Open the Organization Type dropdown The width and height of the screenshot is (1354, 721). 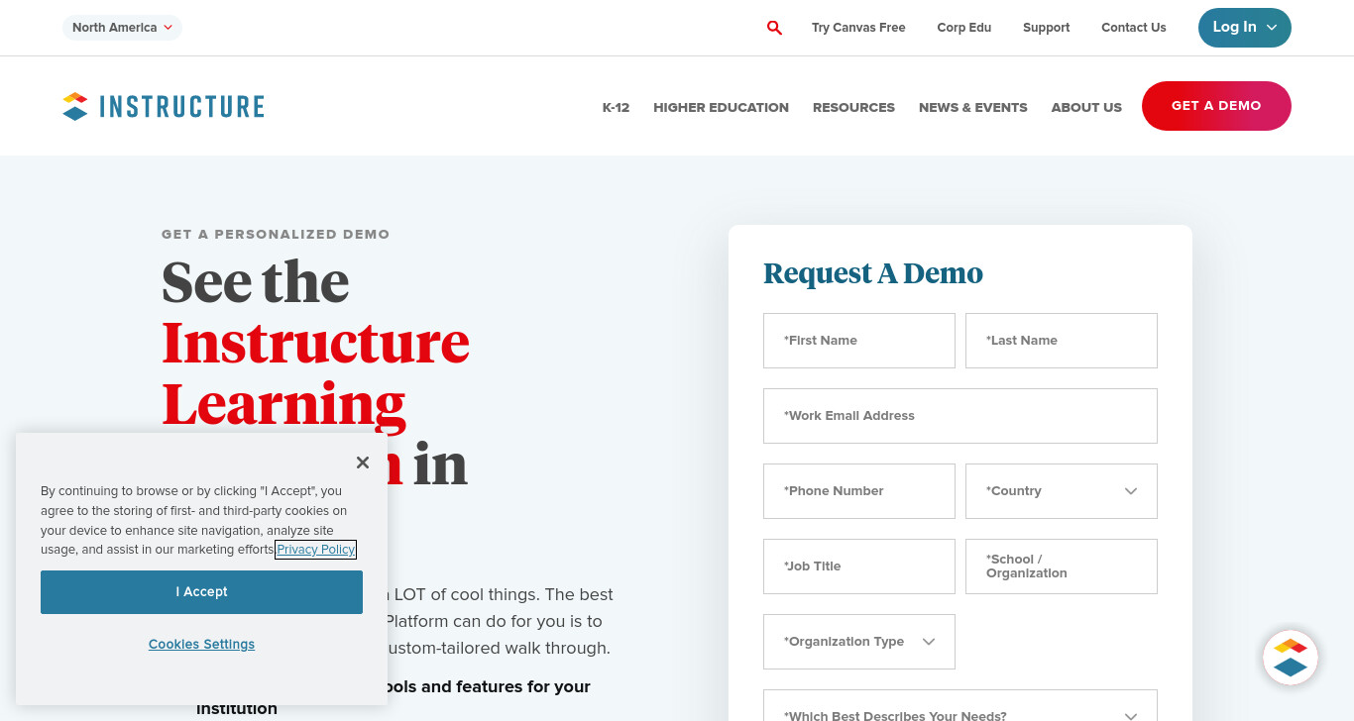pyautogui.click(x=859, y=642)
